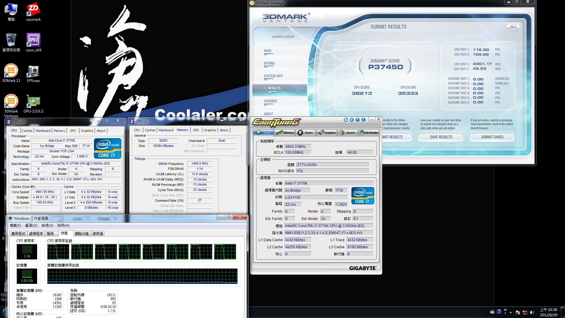
Task: Click Show Desktop button at taskbar end
Action: (563, 312)
